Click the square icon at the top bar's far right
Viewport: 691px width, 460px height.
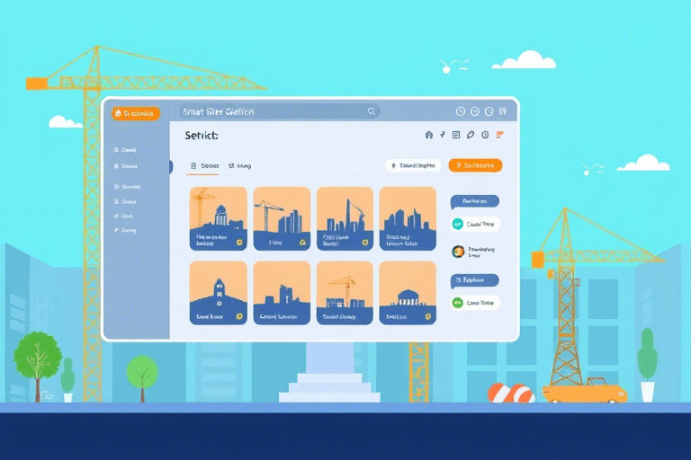pos(502,112)
